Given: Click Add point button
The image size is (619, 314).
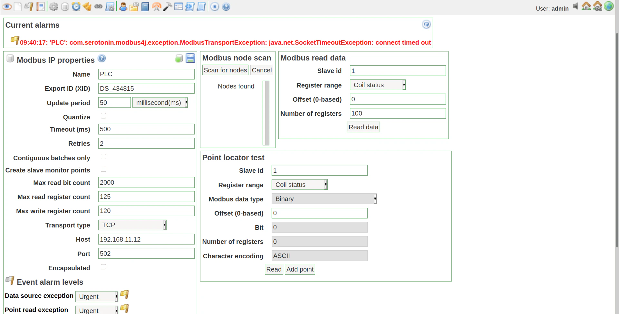Looking at the screenshot, I should [300, 269].
